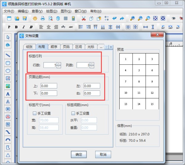
Task: Switch to the 纸张 tab
Action: point(29,47)
